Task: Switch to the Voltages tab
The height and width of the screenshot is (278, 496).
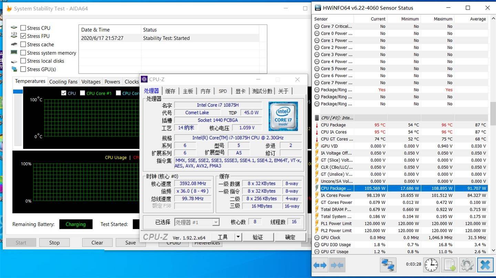Action: (91, 82)
